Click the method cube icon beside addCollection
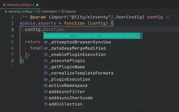Image resolution: width=179 pixels, height=112 pixels. pos(46,104)
